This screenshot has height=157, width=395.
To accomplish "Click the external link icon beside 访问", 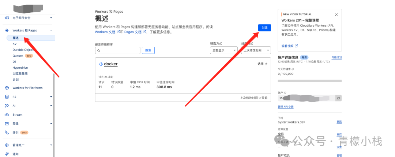I will pos(266,64).
